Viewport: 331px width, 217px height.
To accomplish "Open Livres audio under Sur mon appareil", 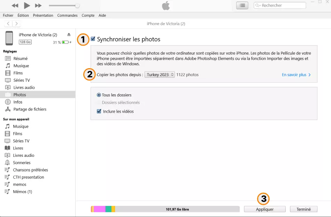I will [23, 155].
